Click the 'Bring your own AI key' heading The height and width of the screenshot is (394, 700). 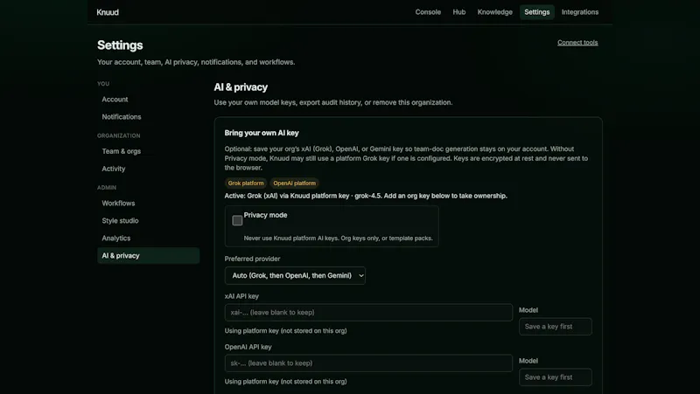[262, 133]
